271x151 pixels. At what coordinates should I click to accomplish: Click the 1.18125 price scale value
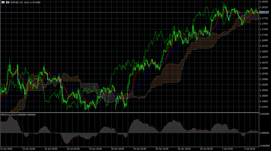coord(264,7)
